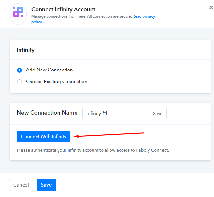Click the Manage connections from here description
The width and height of the screenshot is (214, 197).
pos(82,16)
